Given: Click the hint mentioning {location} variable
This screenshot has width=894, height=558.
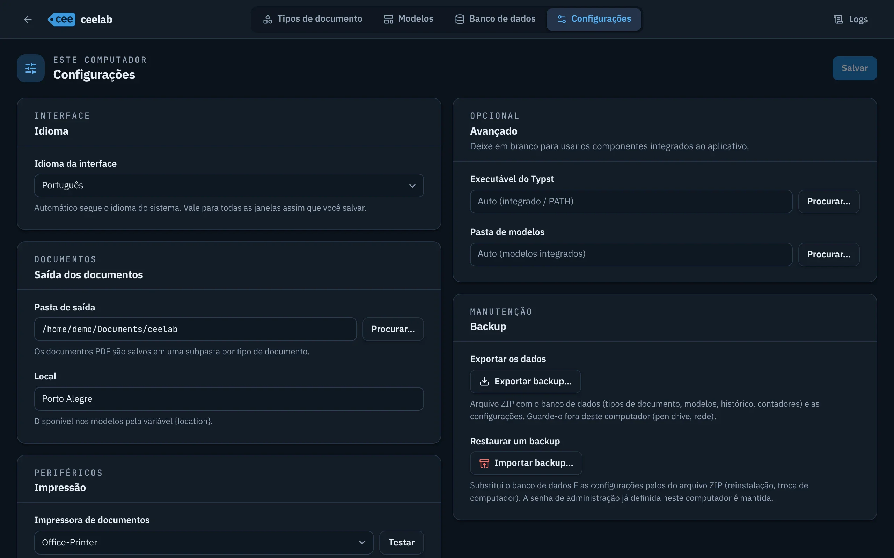Looking at the screenshot, I should pos(123,421).
